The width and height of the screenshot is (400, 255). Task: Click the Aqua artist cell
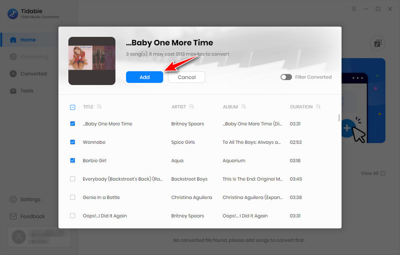[177, 160]
